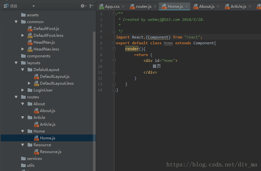The height and width of the screenshot is (171, 261).
Task: Fold the render method at line 7
Action: click(x=114, y=49)
